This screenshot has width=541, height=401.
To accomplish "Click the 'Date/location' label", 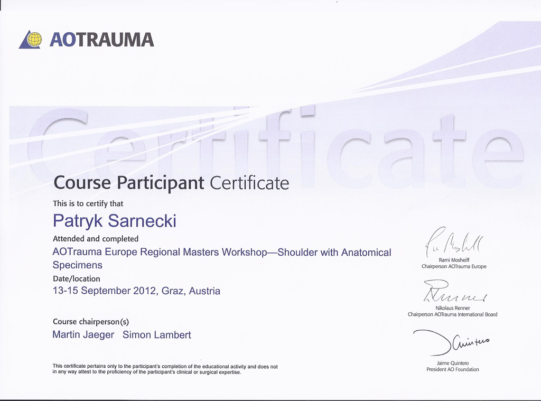I will tap(77, 279).
